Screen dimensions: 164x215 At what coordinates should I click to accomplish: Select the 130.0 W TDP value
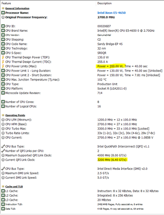pos(103,57)
